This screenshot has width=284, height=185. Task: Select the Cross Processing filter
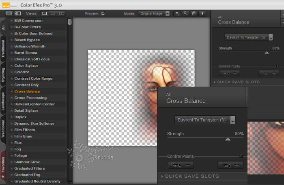pos(30,98)
